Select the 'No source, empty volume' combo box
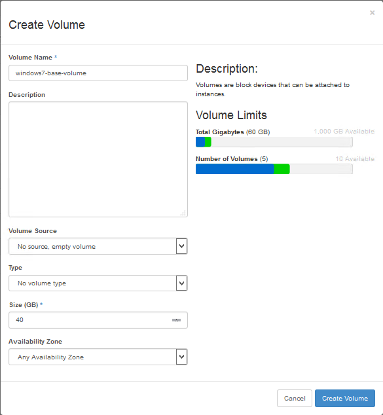383x415 pixels. point(98,246)
